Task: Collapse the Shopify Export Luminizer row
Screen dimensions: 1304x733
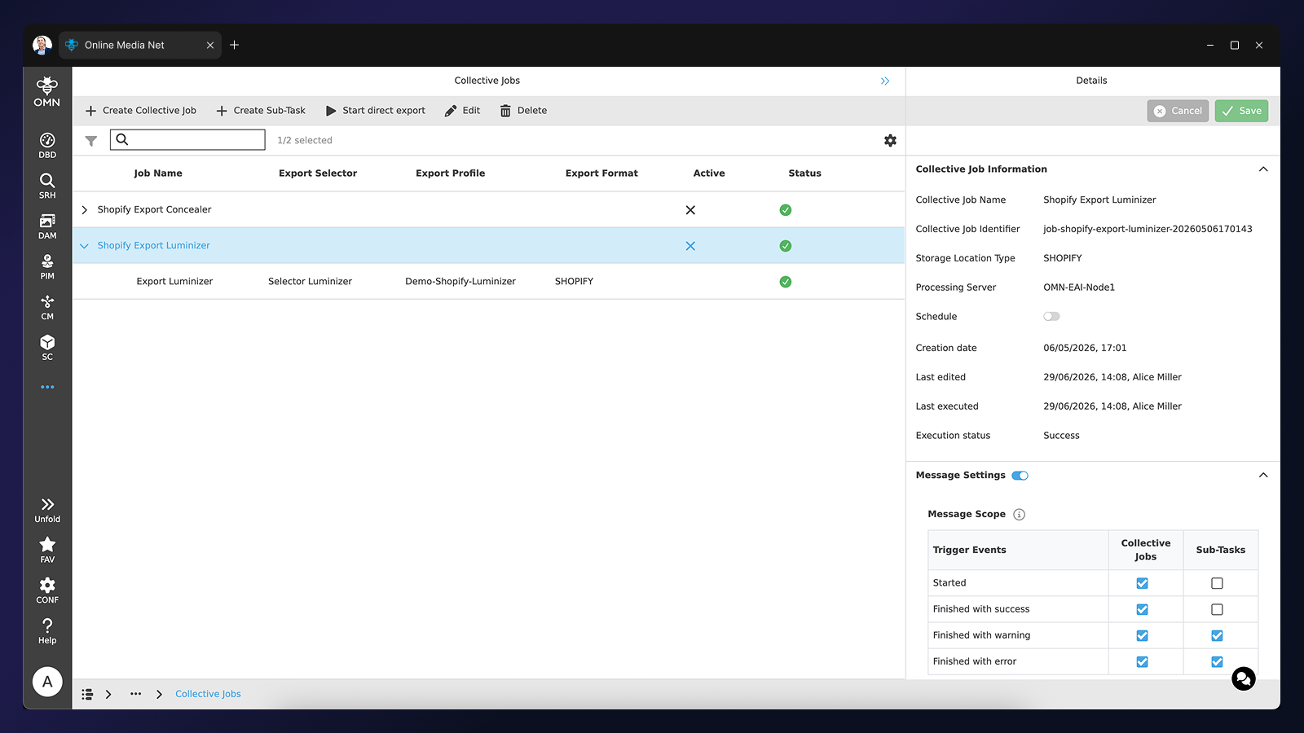Action: 84,246
